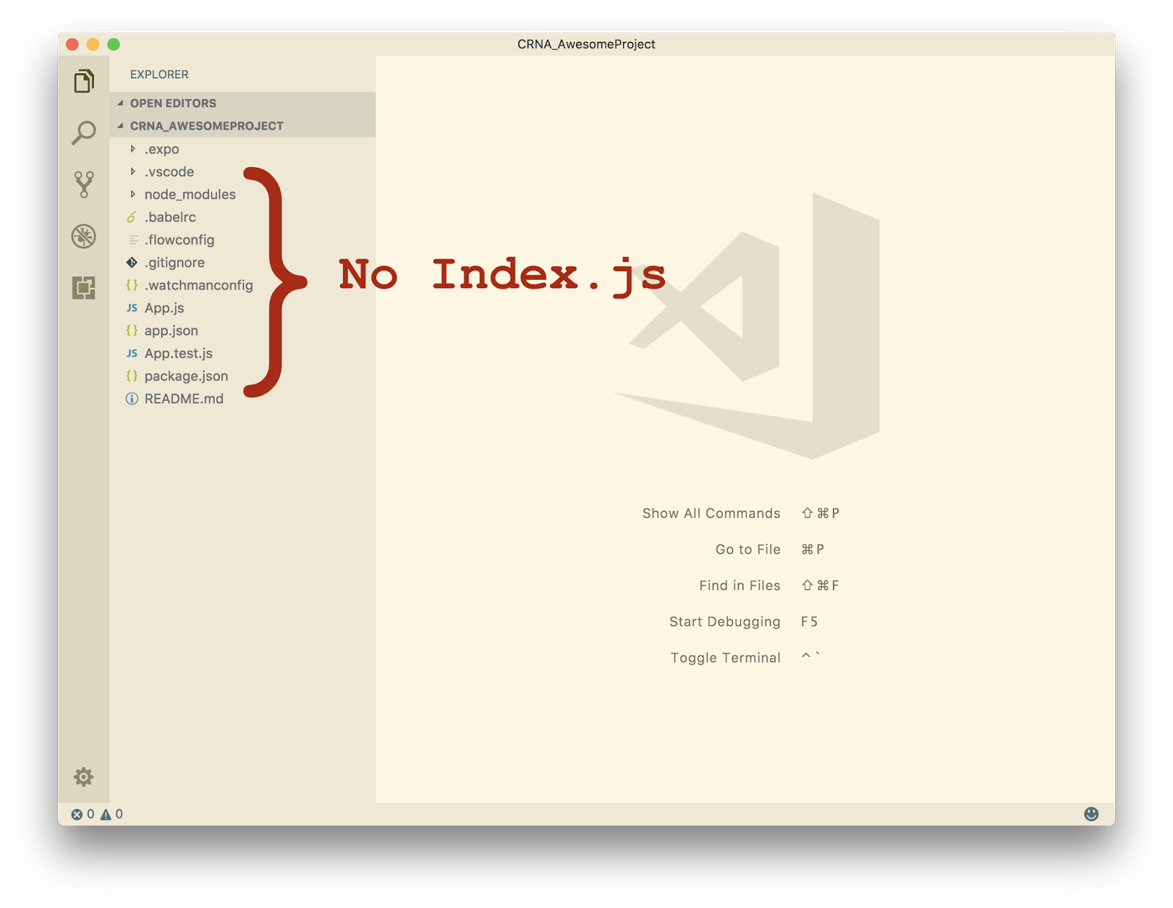Click the EXPLORER panel title
This screenshot has height=908, width=1173.
[159, 74]
